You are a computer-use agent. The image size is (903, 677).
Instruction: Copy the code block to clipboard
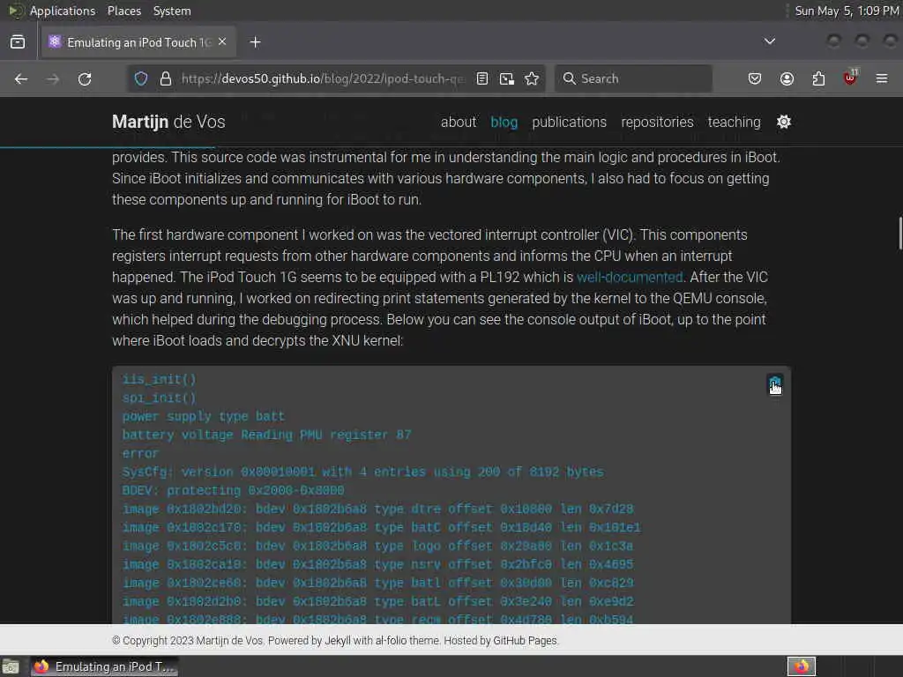[x=775, y=384]
